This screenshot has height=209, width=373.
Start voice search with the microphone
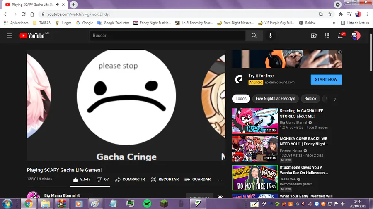[x=271, y=36]
